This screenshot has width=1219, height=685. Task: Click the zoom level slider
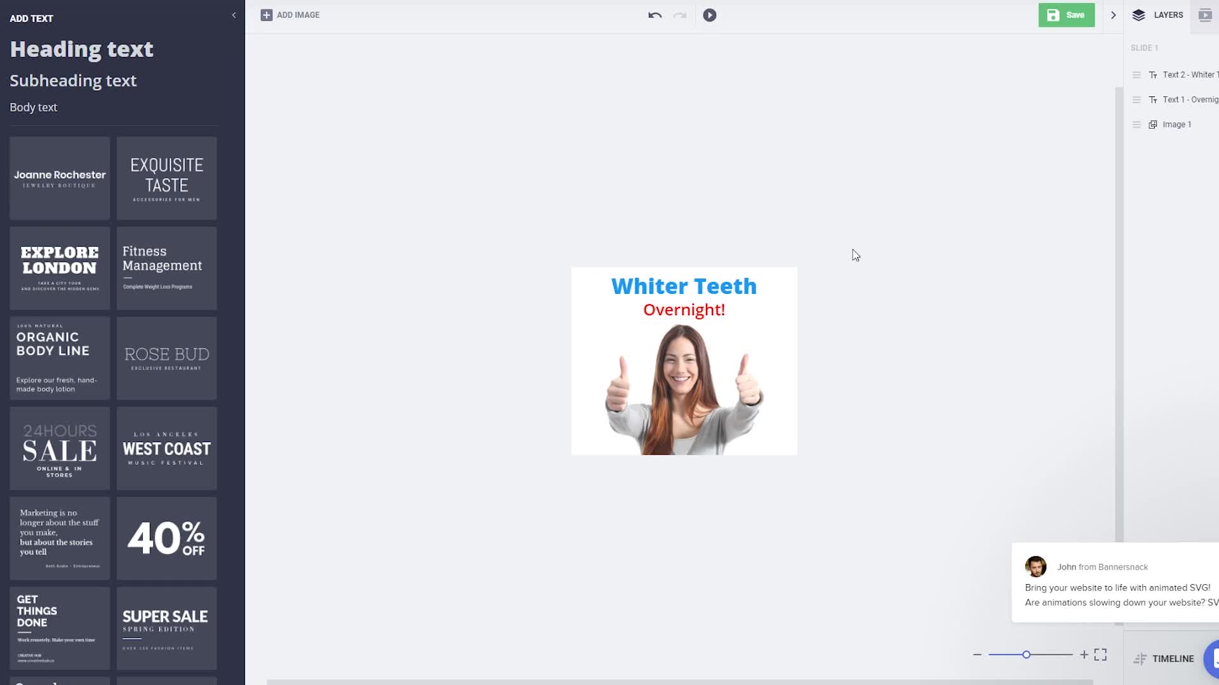coord(1026,655)
